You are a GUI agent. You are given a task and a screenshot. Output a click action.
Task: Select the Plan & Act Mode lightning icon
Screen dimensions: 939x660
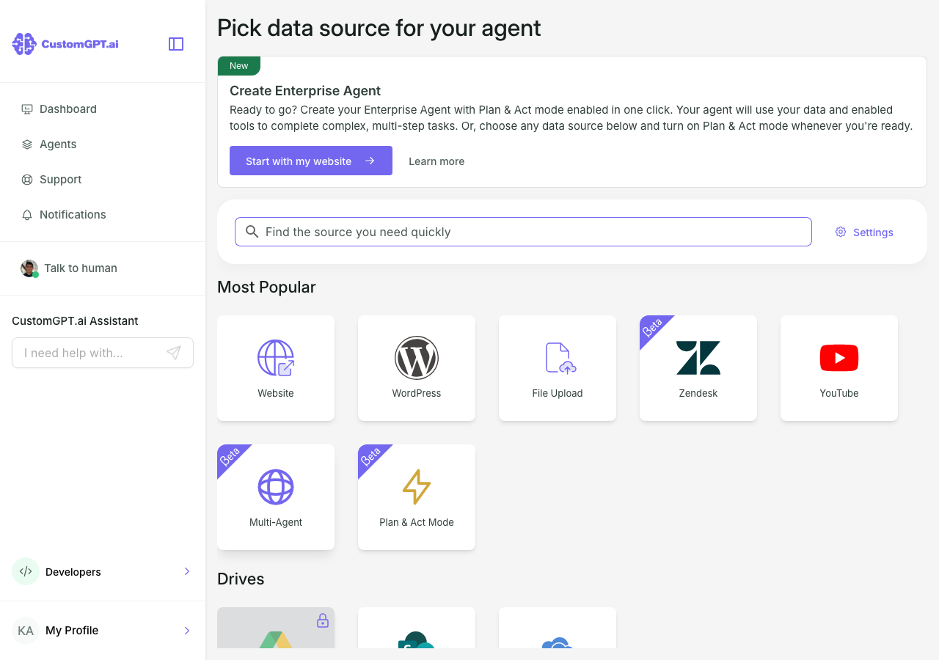pos(417,487)
